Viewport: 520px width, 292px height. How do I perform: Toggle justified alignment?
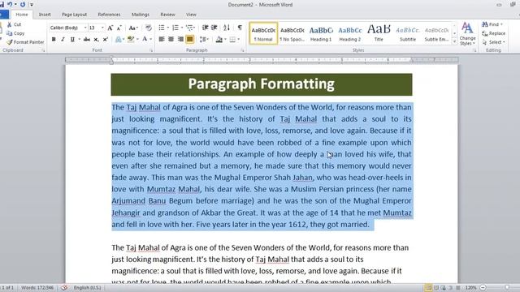[x=189, y=40]
